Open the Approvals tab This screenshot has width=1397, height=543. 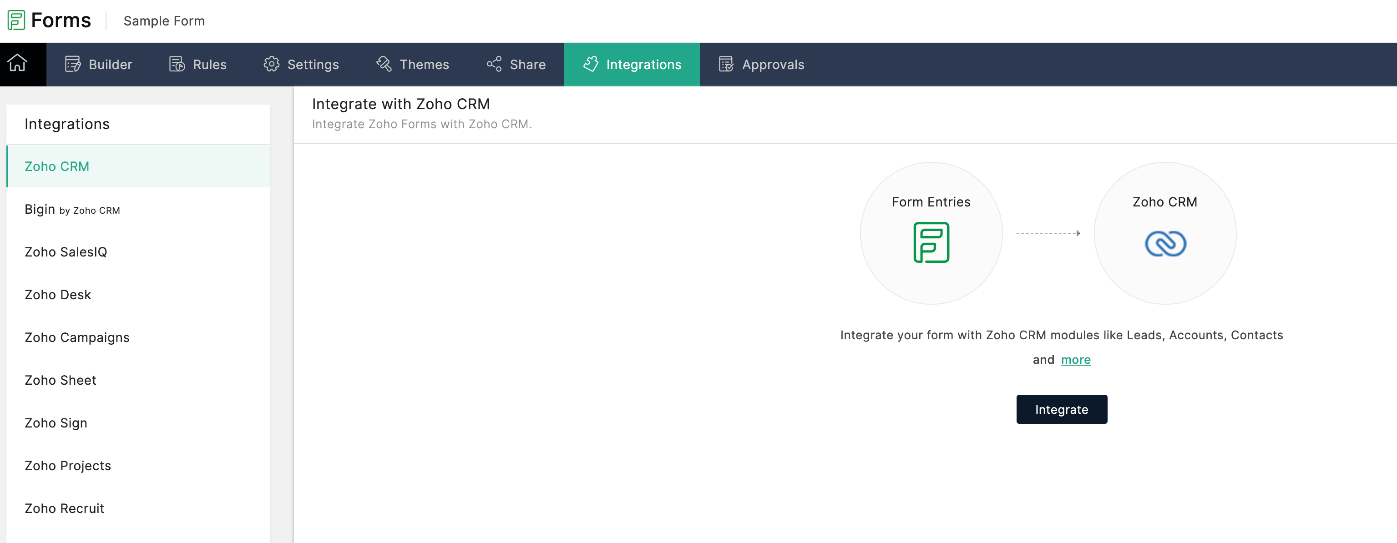pos(761,65)
